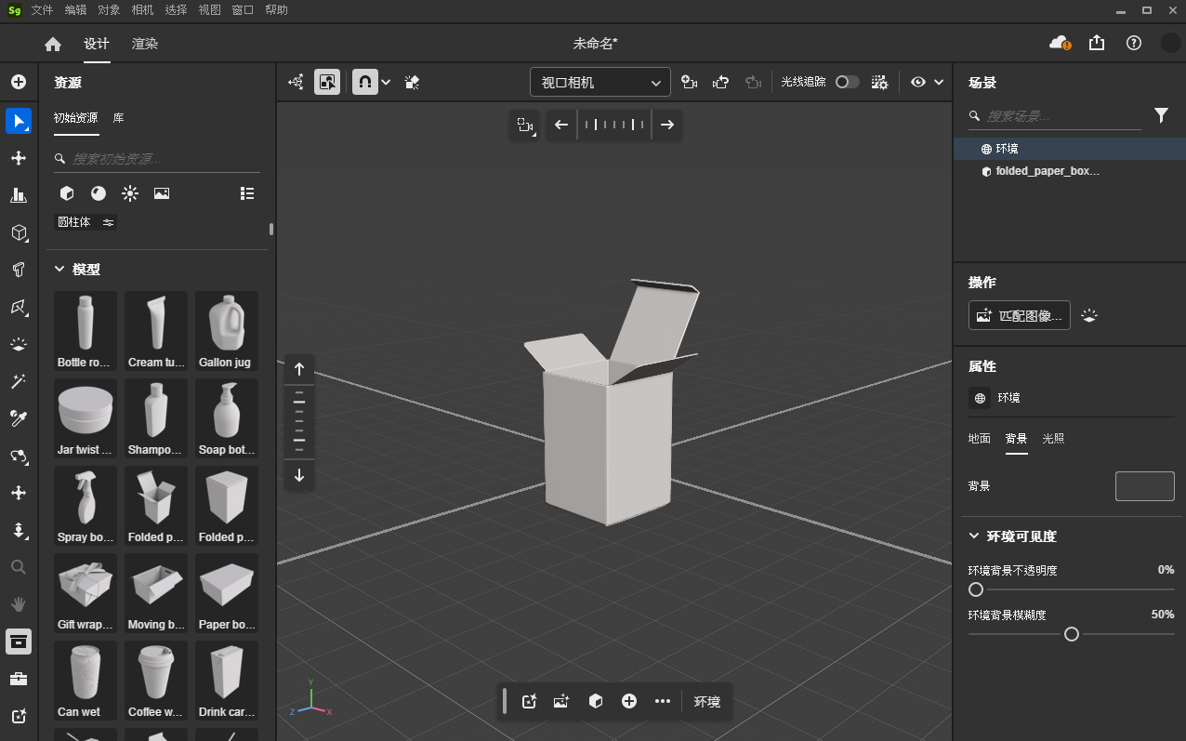Filter resources by materials icon
Screen dimensions: 1186x741
(99, 193)
